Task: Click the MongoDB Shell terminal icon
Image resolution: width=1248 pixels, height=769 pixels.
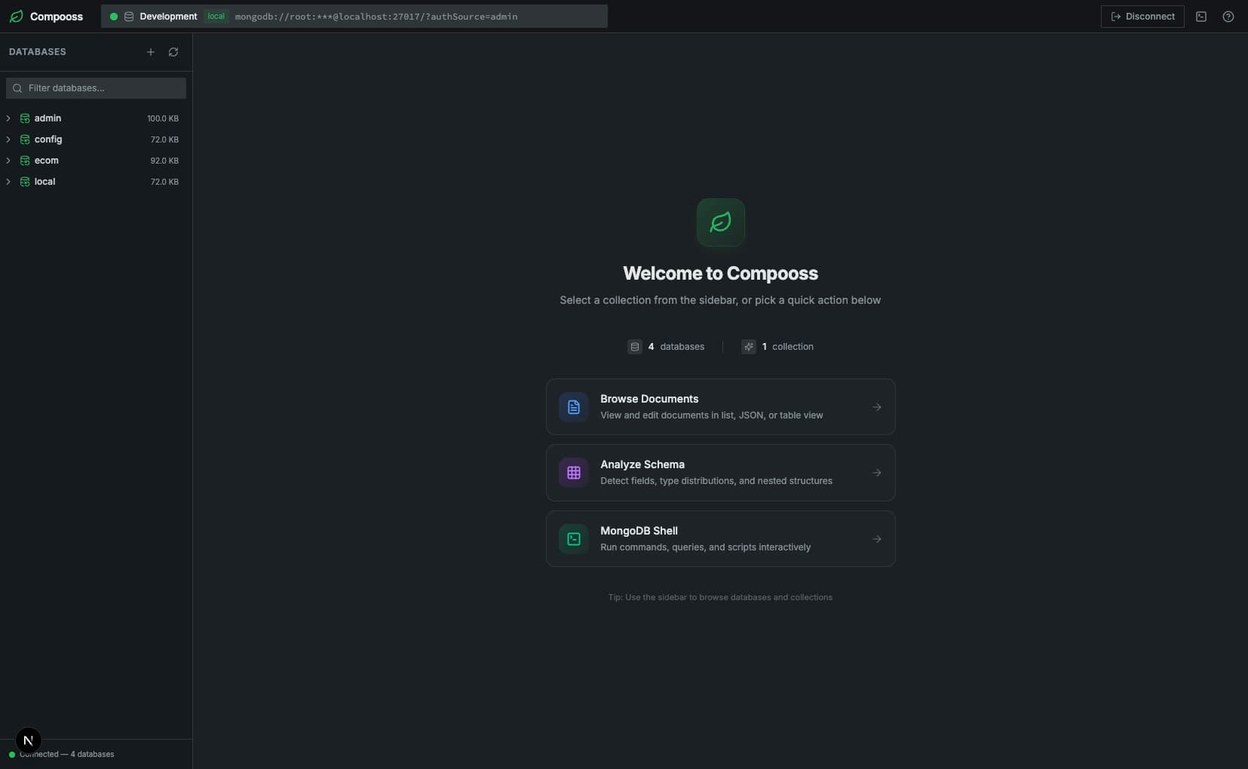Action: coord(573,538)
